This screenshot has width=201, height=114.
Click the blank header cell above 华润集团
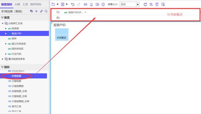pos(62,31)
